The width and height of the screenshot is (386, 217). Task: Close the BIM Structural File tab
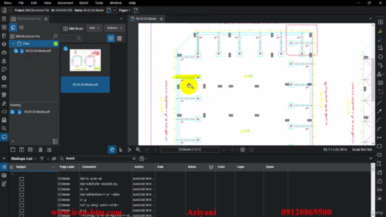point(46,19)
